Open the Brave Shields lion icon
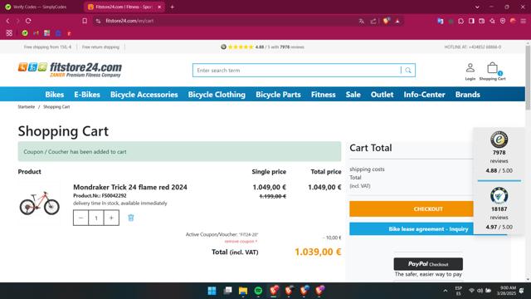The image size is (531, 299). pyautogui.click(x=386, y=21)
